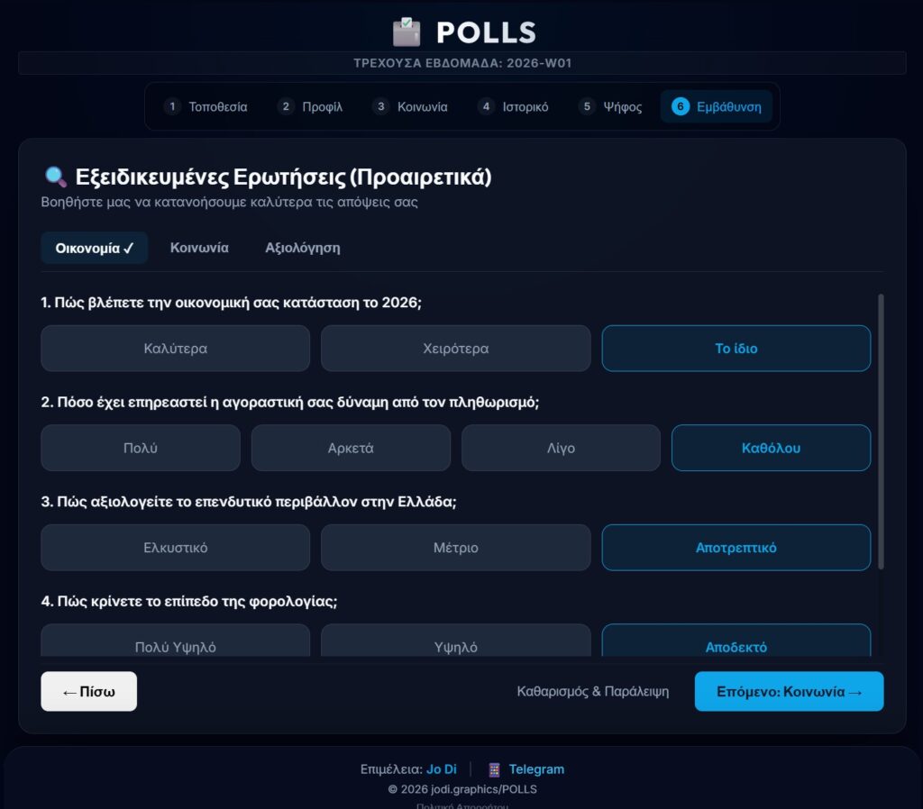The width and height of the screenshot is (923, 809).
Task: Open step 4 Ιστορικό
Action: coord(513,106)
